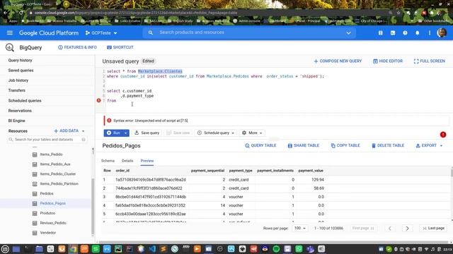Select the Items_Pedido_Cluster table

coord(58,174)
